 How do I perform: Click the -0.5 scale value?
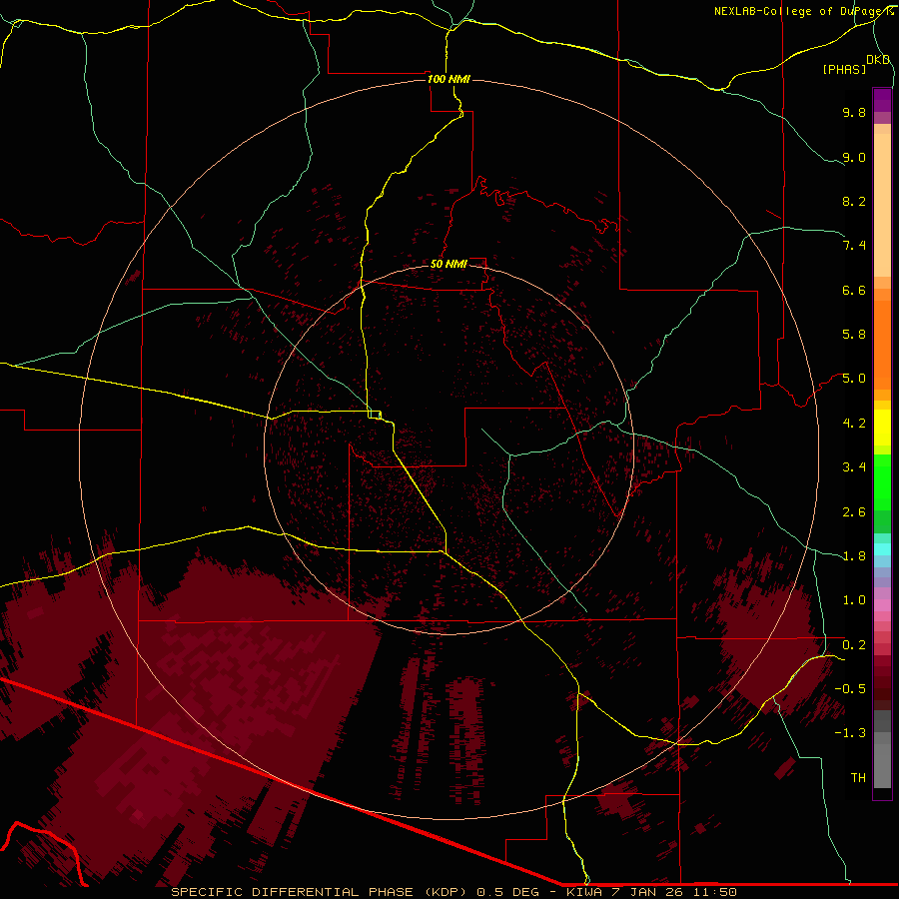(850, 689)
